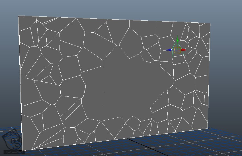Grab the yellow center square of the manipulator
242x156 pixels.
tap(177, 50)
